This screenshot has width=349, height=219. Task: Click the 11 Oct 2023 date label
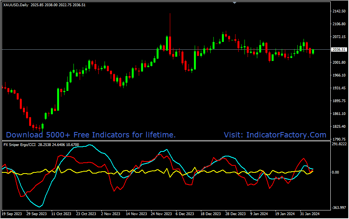click(61, 214)
